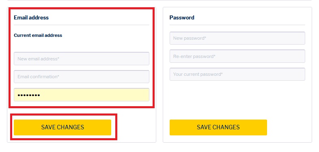Focus the Email confirmation input
The height and width of the screenshot is (152, 319).
[x=82, y=77]
